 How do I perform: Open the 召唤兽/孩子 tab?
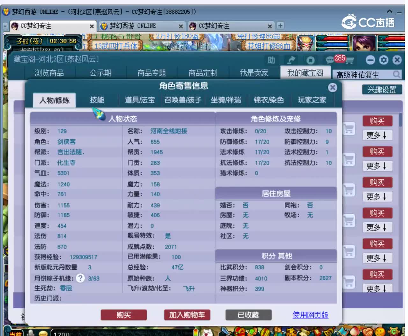[183, 100]
